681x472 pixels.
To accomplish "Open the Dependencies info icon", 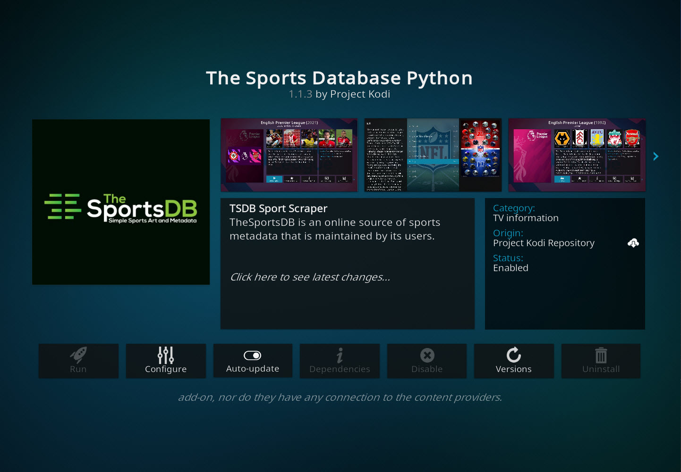I will click(340, 355).
